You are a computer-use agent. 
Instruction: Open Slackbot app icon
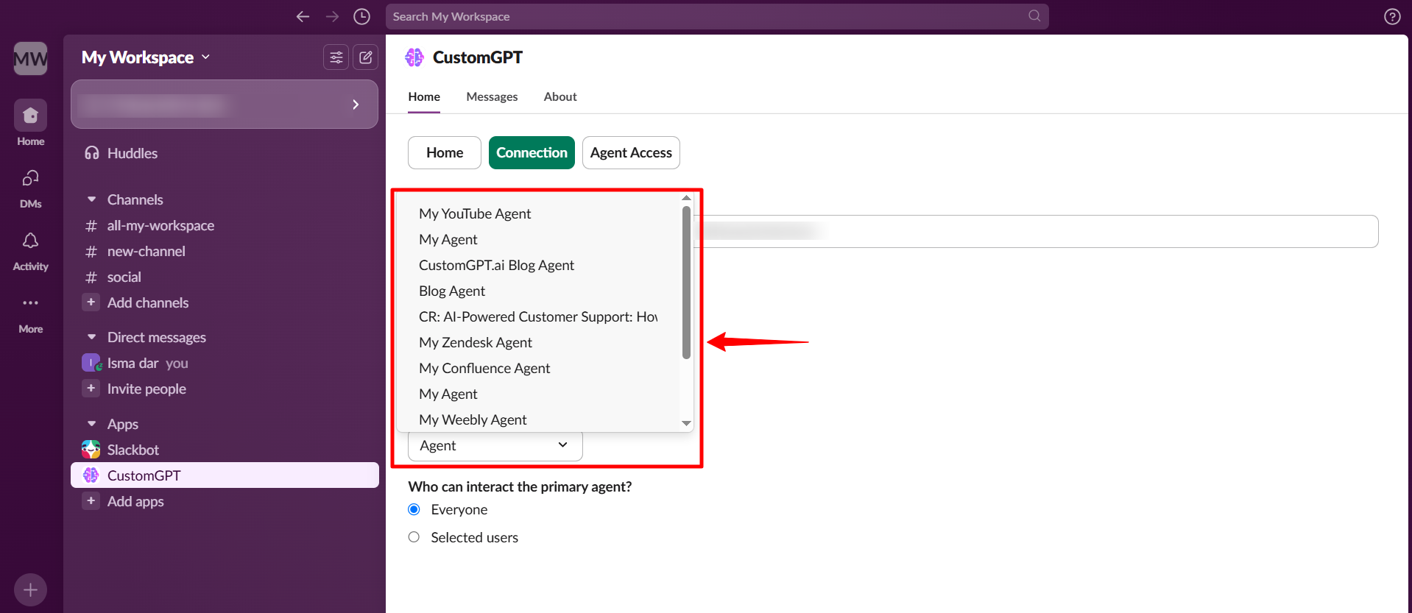coord(91,450)
